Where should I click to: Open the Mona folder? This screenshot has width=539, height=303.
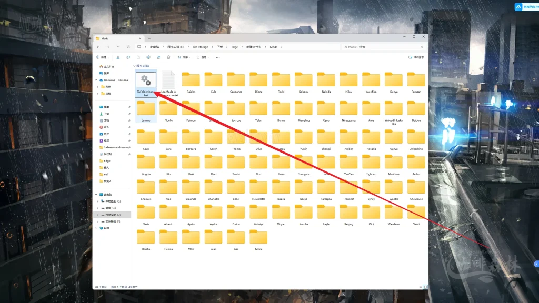pos(258,240)
